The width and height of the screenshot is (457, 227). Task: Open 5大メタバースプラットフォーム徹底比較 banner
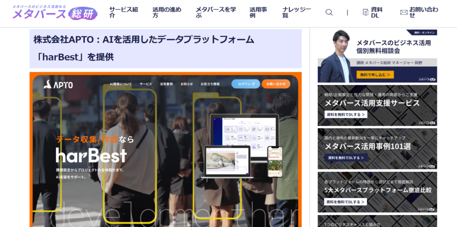(x=378, y=192)
